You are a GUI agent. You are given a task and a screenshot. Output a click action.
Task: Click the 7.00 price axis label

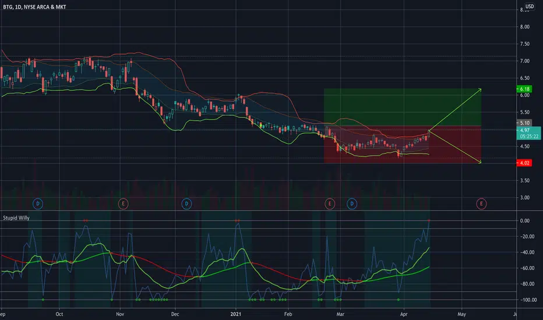pos(524,61)
